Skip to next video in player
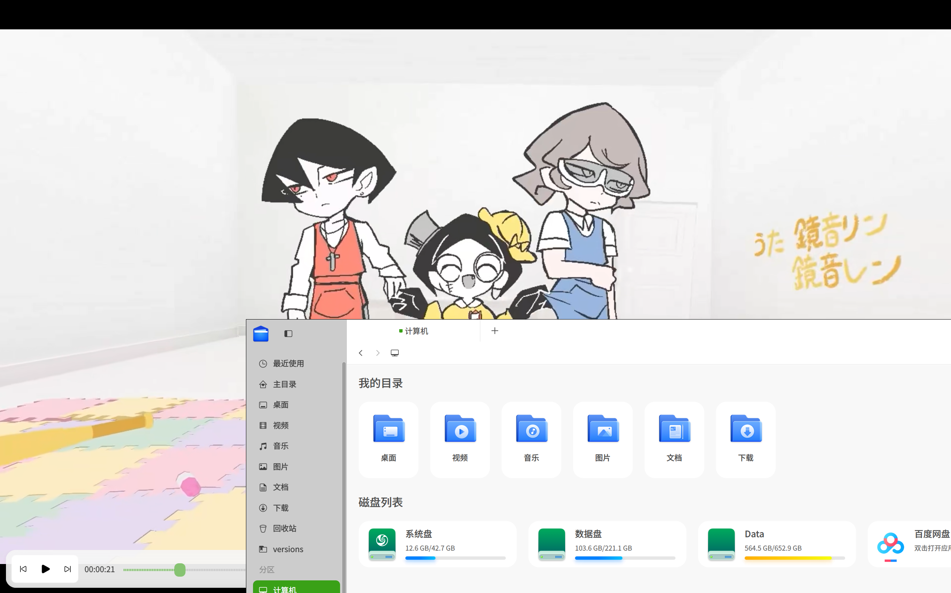 68,569
